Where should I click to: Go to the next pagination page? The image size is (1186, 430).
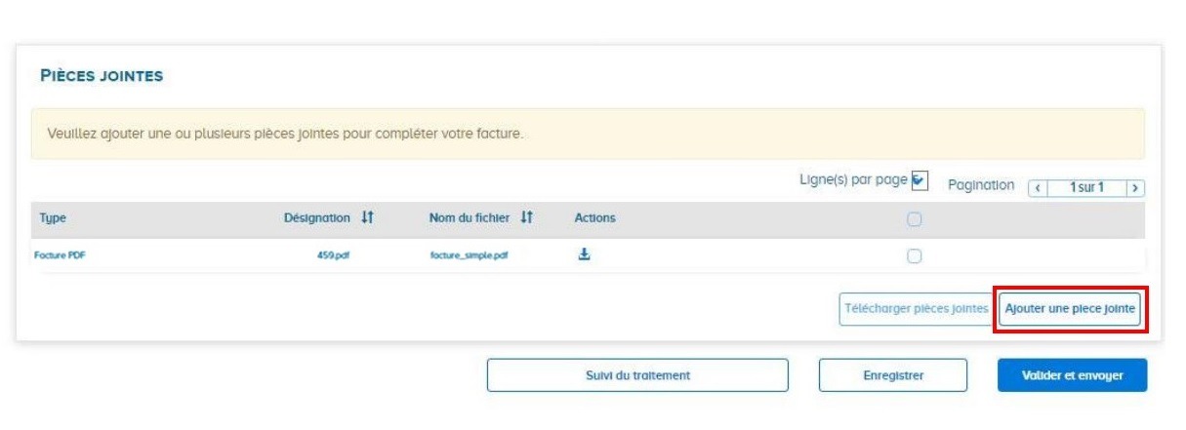point(1135,186)
